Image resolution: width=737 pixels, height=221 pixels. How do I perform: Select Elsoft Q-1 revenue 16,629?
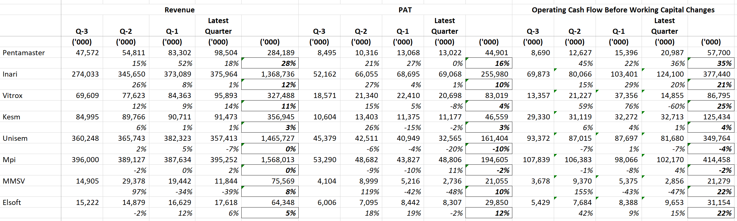pyautogui.click(x=180, y=203)
